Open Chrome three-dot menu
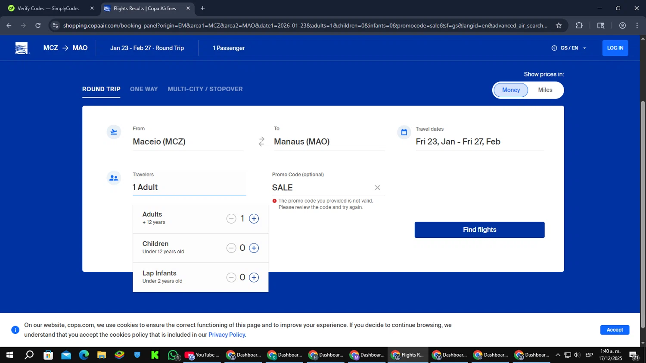Image resolution: width=646 pixels, height=363 pixels. pos(637,25)
